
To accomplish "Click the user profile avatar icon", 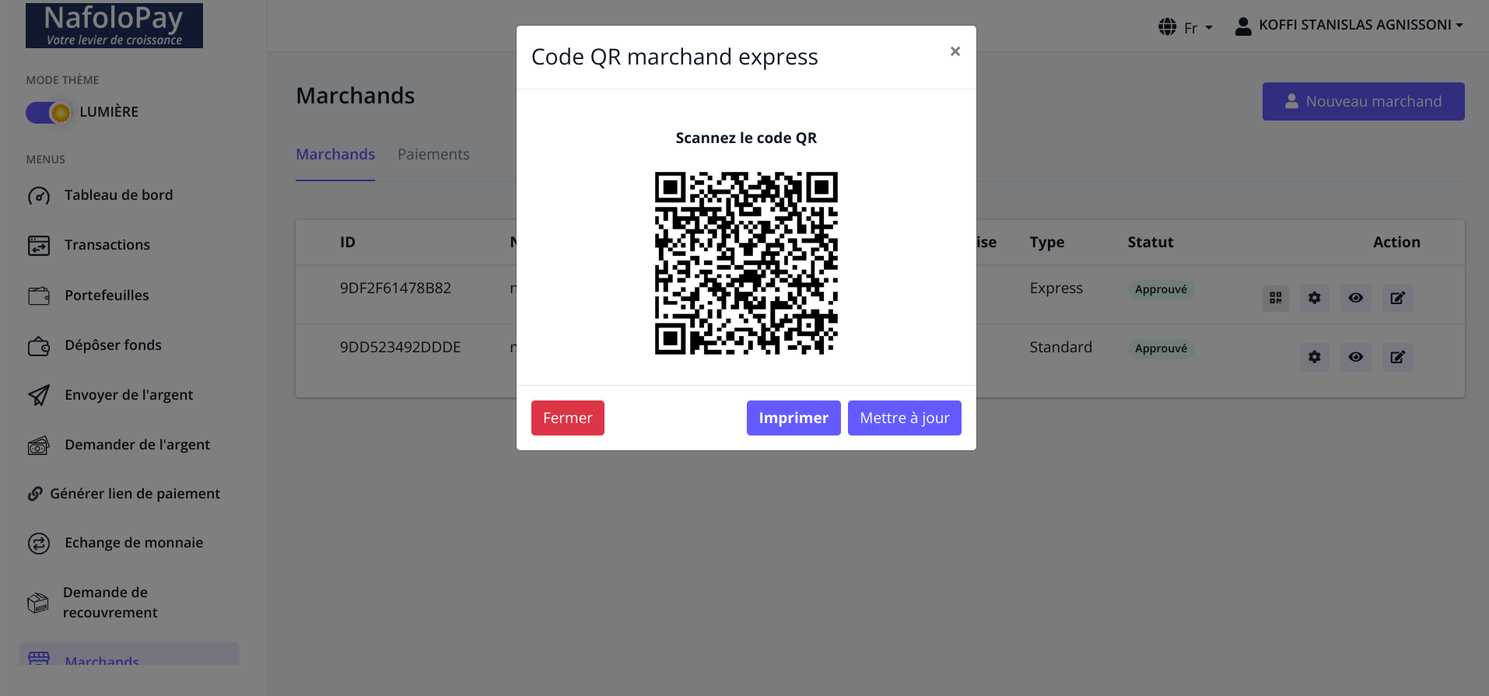I will pos(1243,26).
